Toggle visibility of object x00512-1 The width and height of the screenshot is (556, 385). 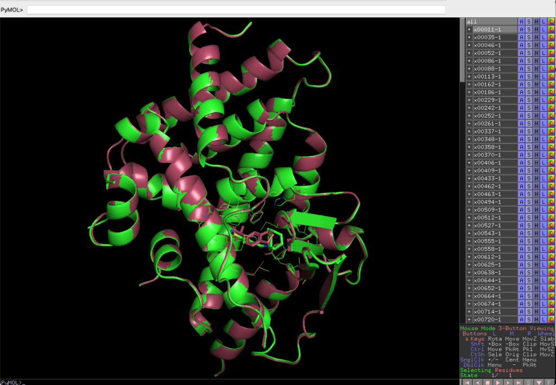click(x=495, y=218)
